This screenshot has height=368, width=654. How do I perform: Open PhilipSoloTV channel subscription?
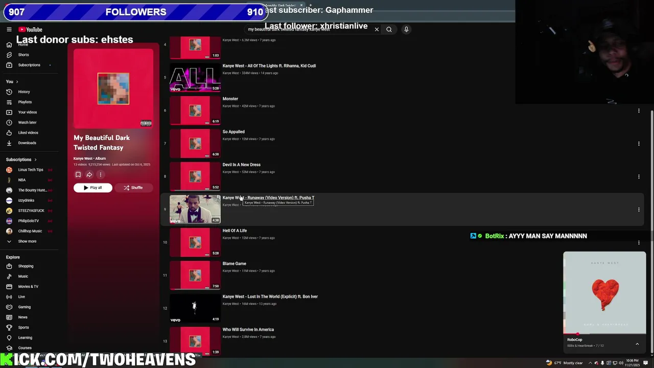click(32, 221)
